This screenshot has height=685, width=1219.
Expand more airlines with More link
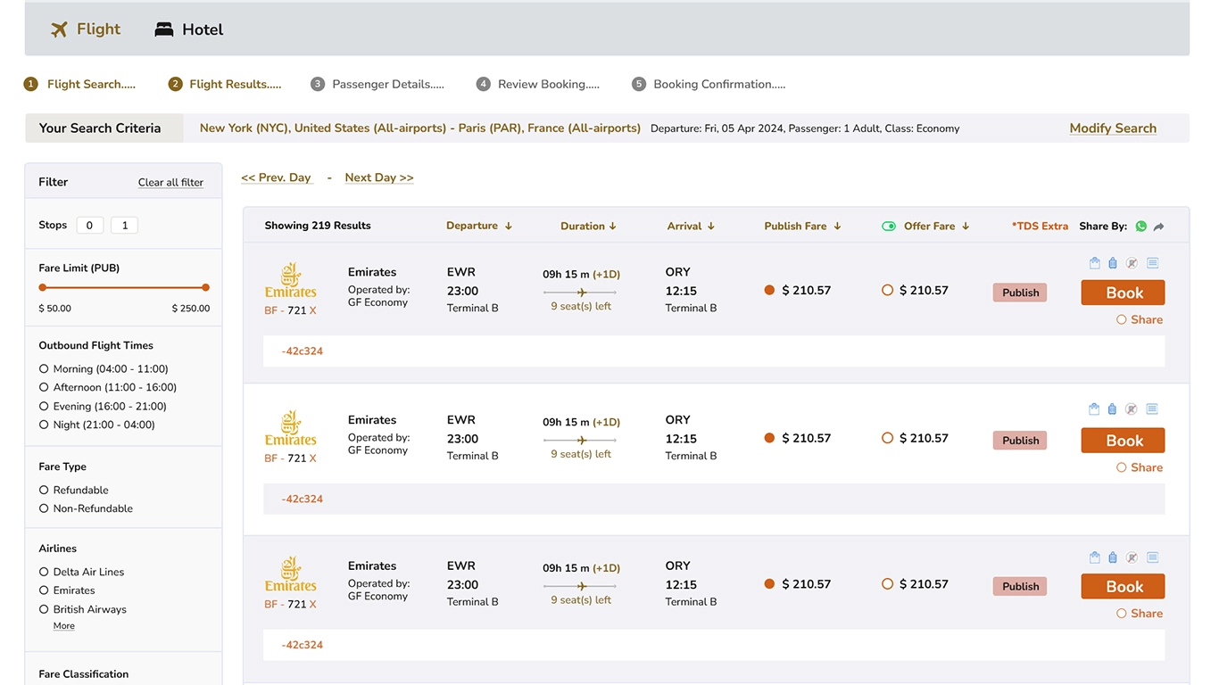tap(64, 626)
